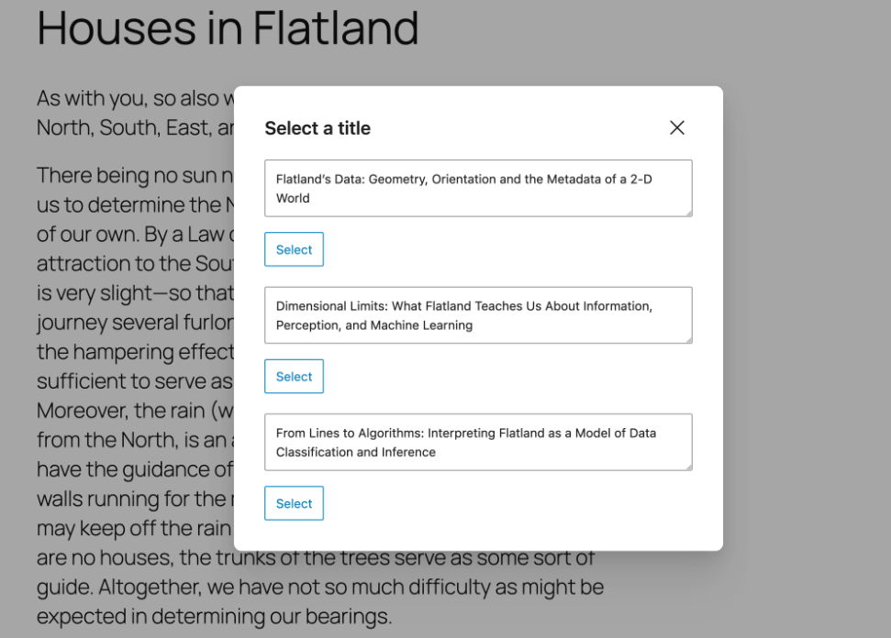Click the resize grip of the third title textarea

point(686,465)
